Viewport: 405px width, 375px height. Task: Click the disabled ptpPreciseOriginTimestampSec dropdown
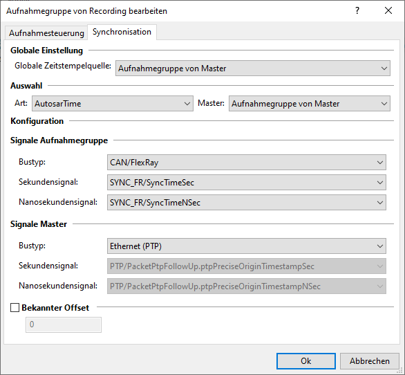tap(247, 266)
